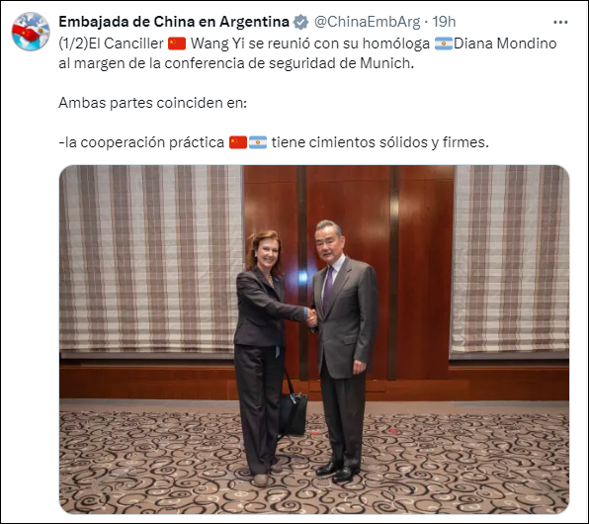
Task: Click the blue verified badge icon
Action: (x=300, y=22)
